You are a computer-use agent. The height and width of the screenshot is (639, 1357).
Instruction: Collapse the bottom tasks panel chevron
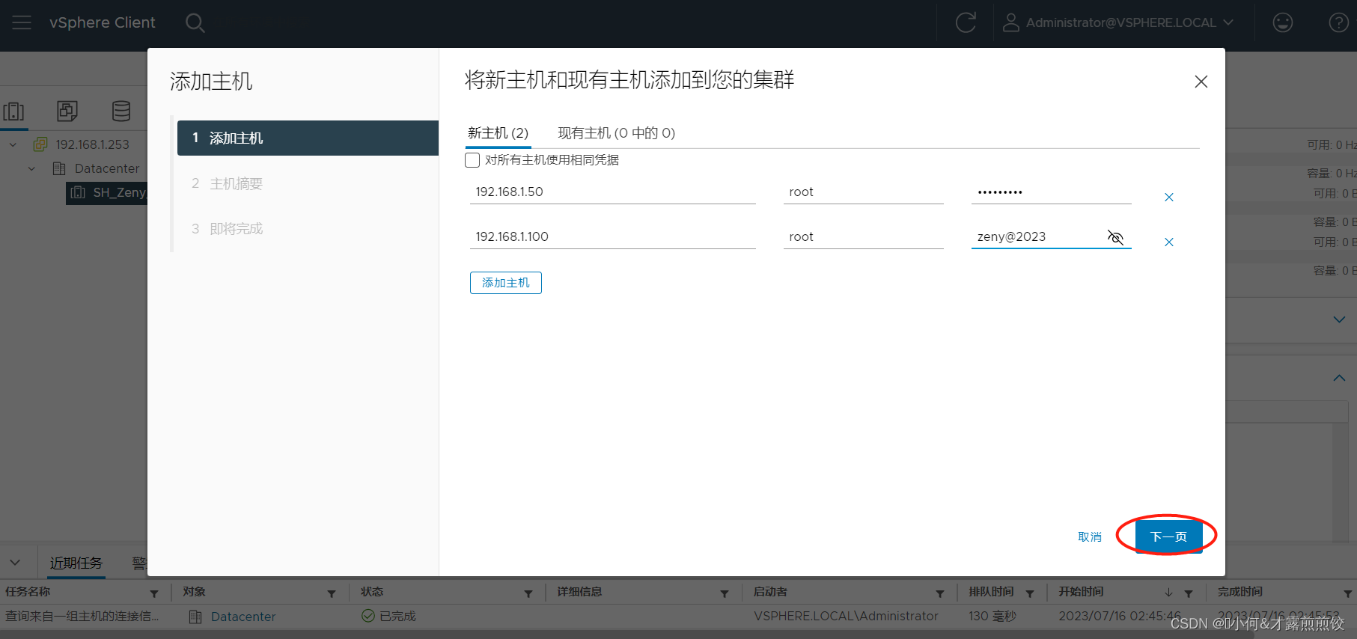point(15,562)
